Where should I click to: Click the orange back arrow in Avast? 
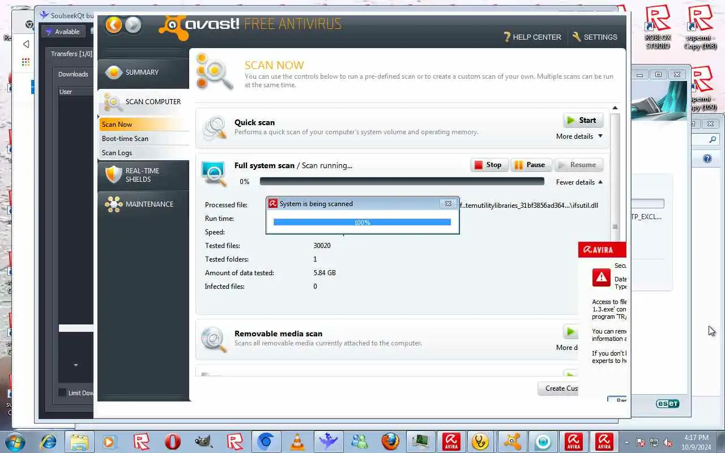pyautogui.click(x=114, y=25)
